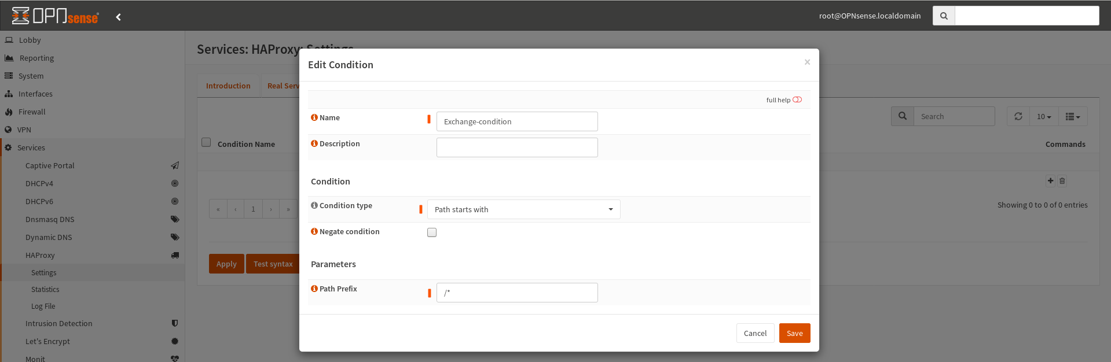Close the Edit Condition dialog

coord(807,62)
